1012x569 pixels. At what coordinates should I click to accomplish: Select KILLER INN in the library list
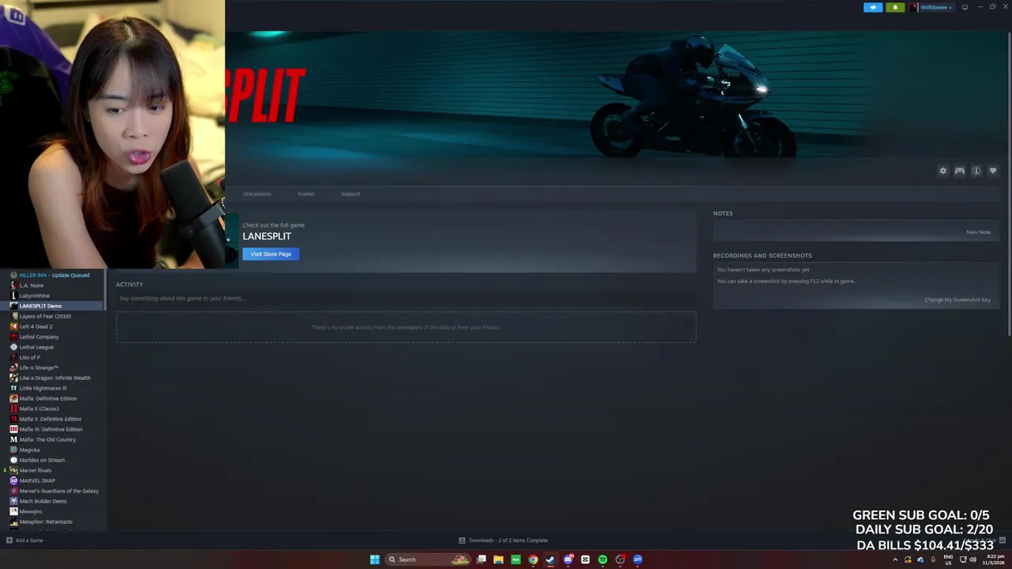[x=54, y=275]
